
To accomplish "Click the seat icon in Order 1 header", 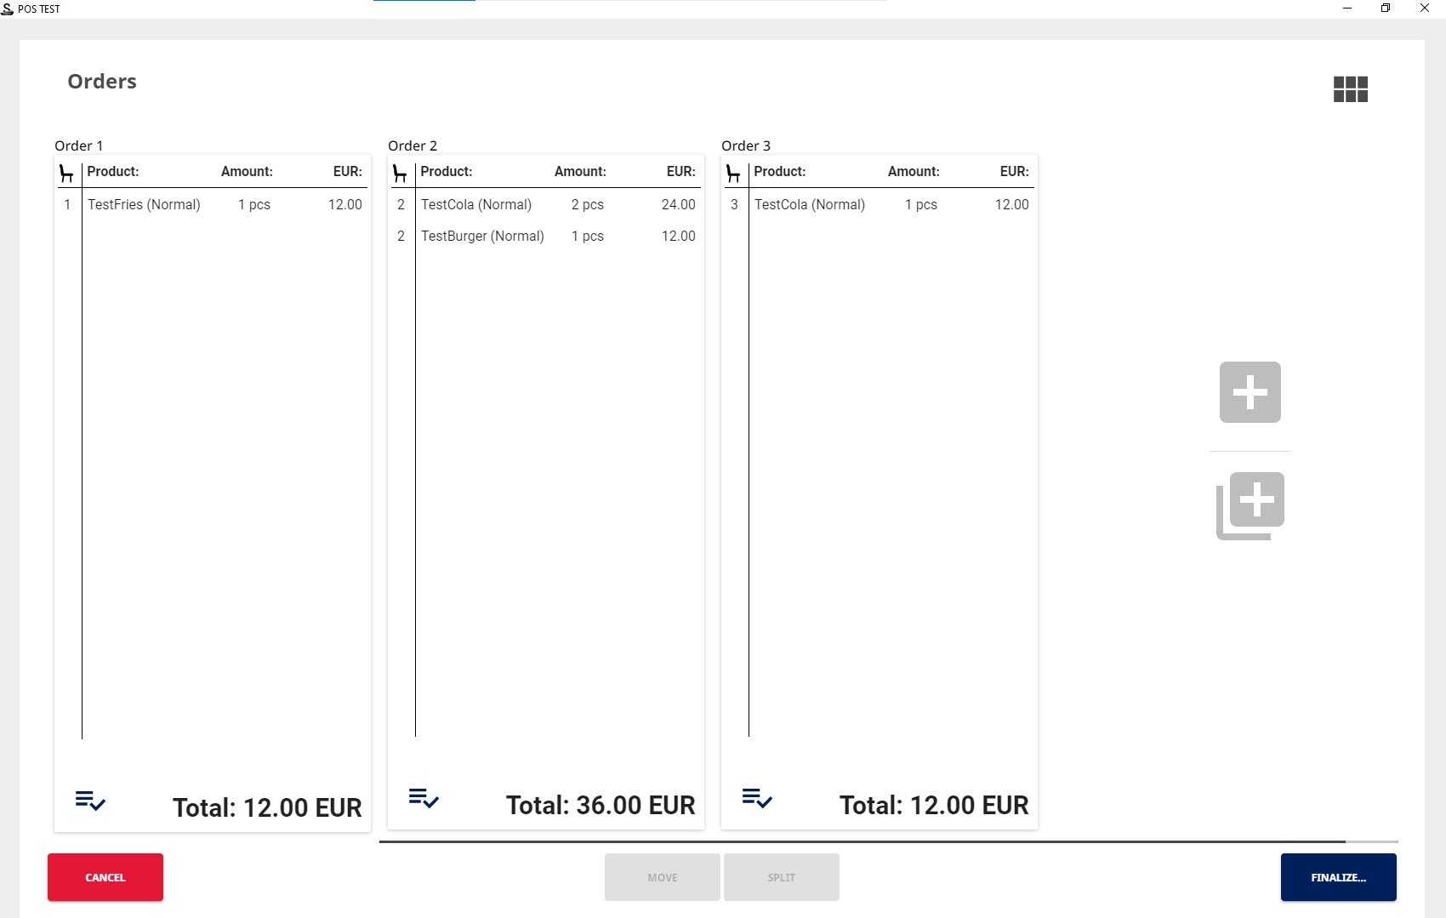I will 67,172.
